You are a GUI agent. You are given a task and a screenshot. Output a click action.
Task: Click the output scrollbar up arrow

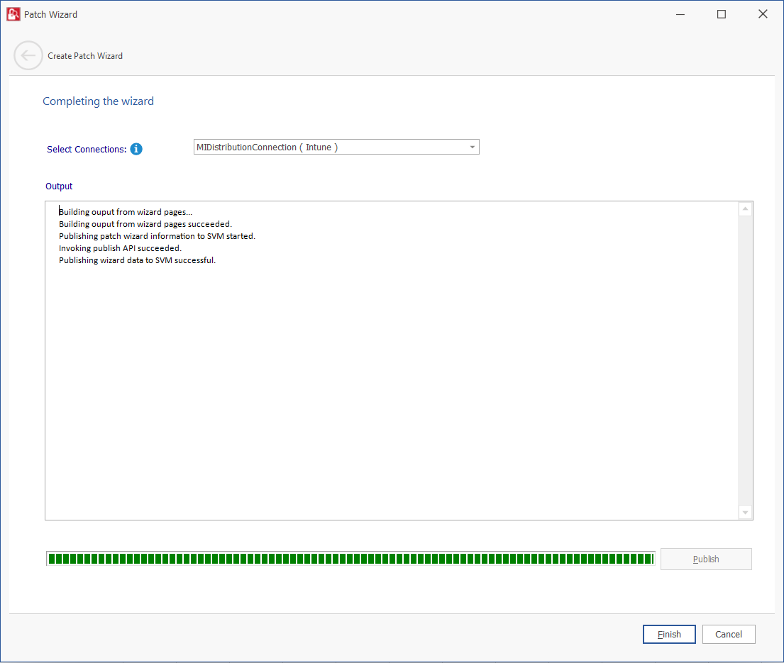[x=745, y=209]
